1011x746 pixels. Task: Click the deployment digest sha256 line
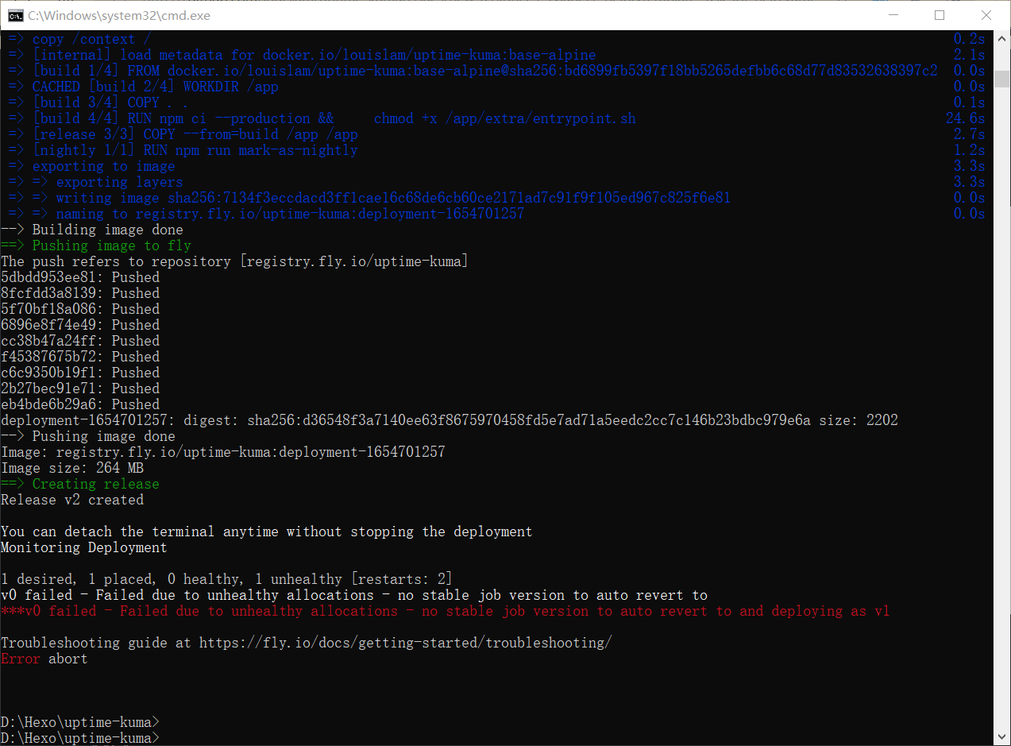450,420
